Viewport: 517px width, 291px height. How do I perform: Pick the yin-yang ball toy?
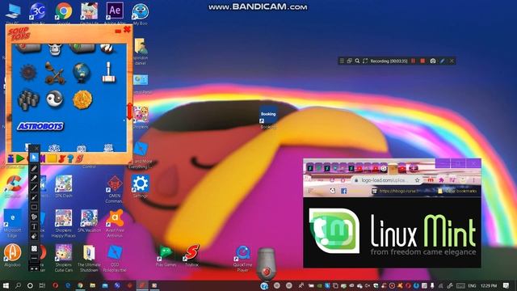point(55,99)
